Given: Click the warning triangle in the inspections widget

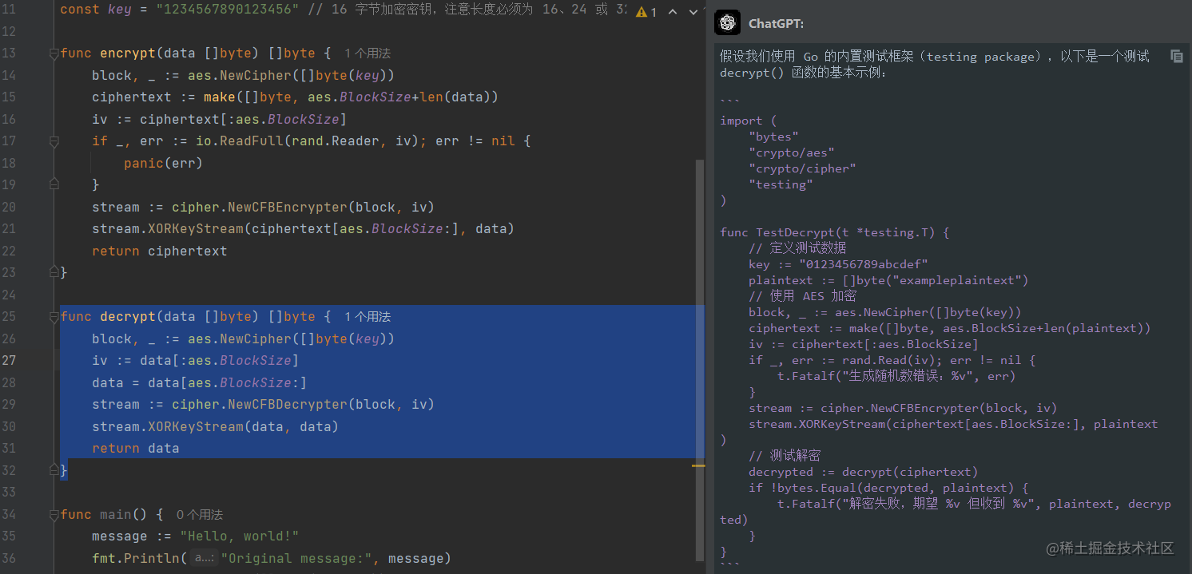Looking at the screenshot, I should (643, 10).
